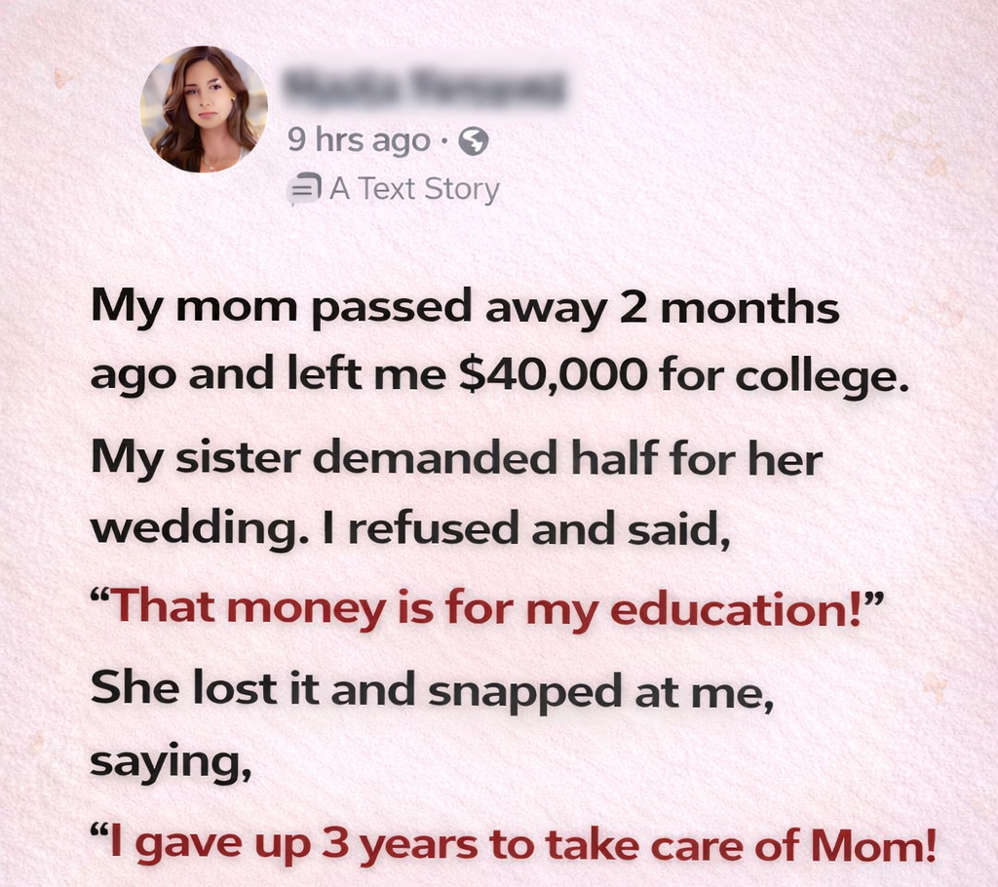This screenshot has width=998, height=887.
Task: Click the word "saying," in the post
Action: click(172, 761)
